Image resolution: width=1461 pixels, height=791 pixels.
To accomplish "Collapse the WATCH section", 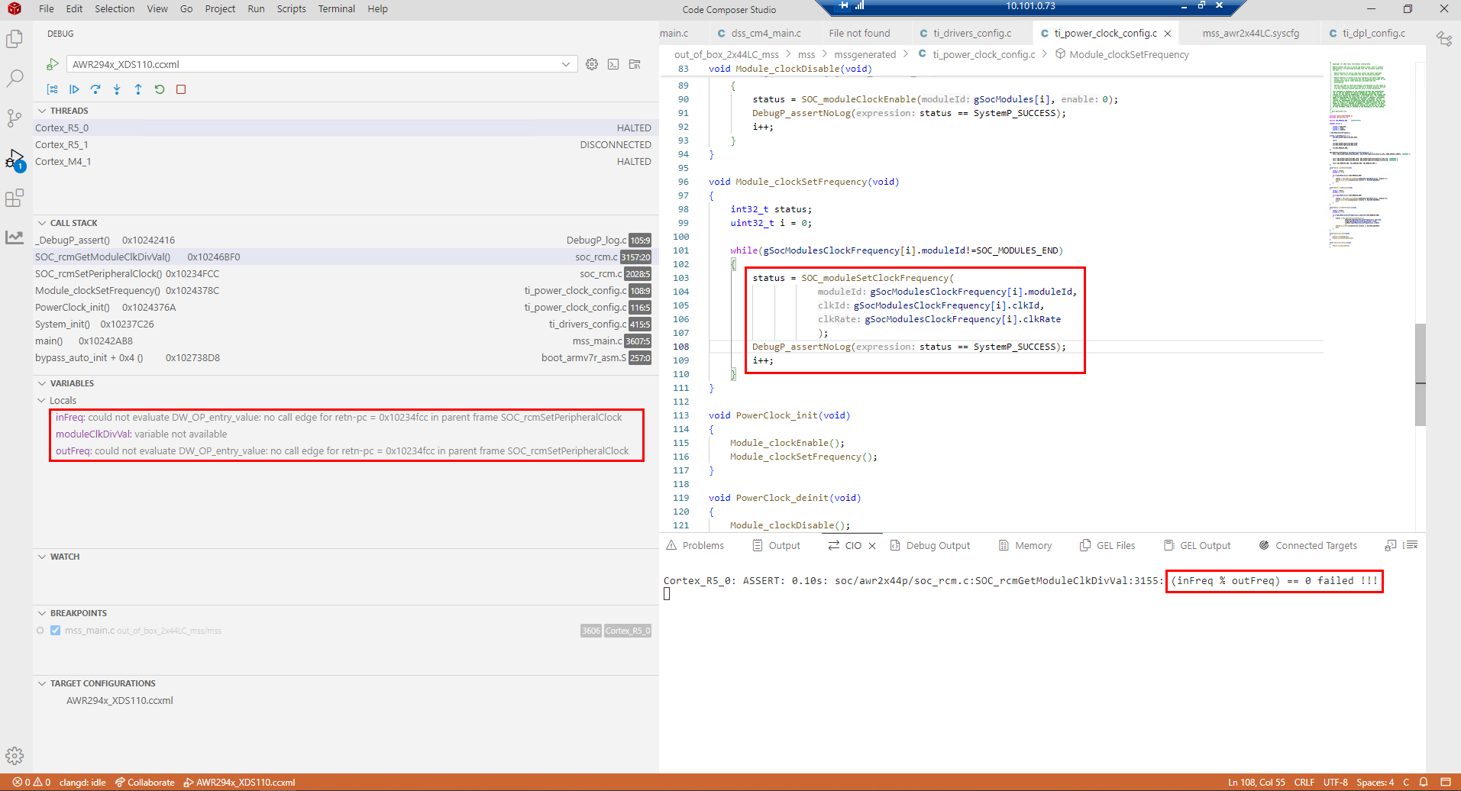I will [x=42, y=557].
